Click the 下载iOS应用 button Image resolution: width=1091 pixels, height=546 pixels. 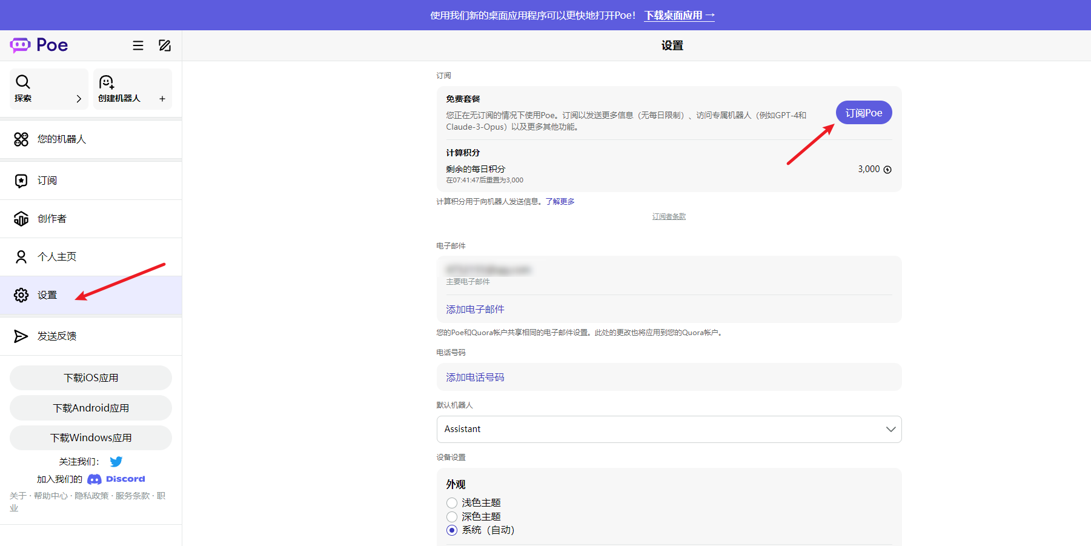coord(91,378)
